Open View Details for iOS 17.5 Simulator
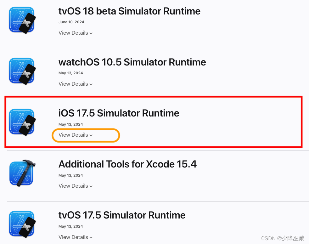This screenshot has height=244, width=309. coord(76,135)
